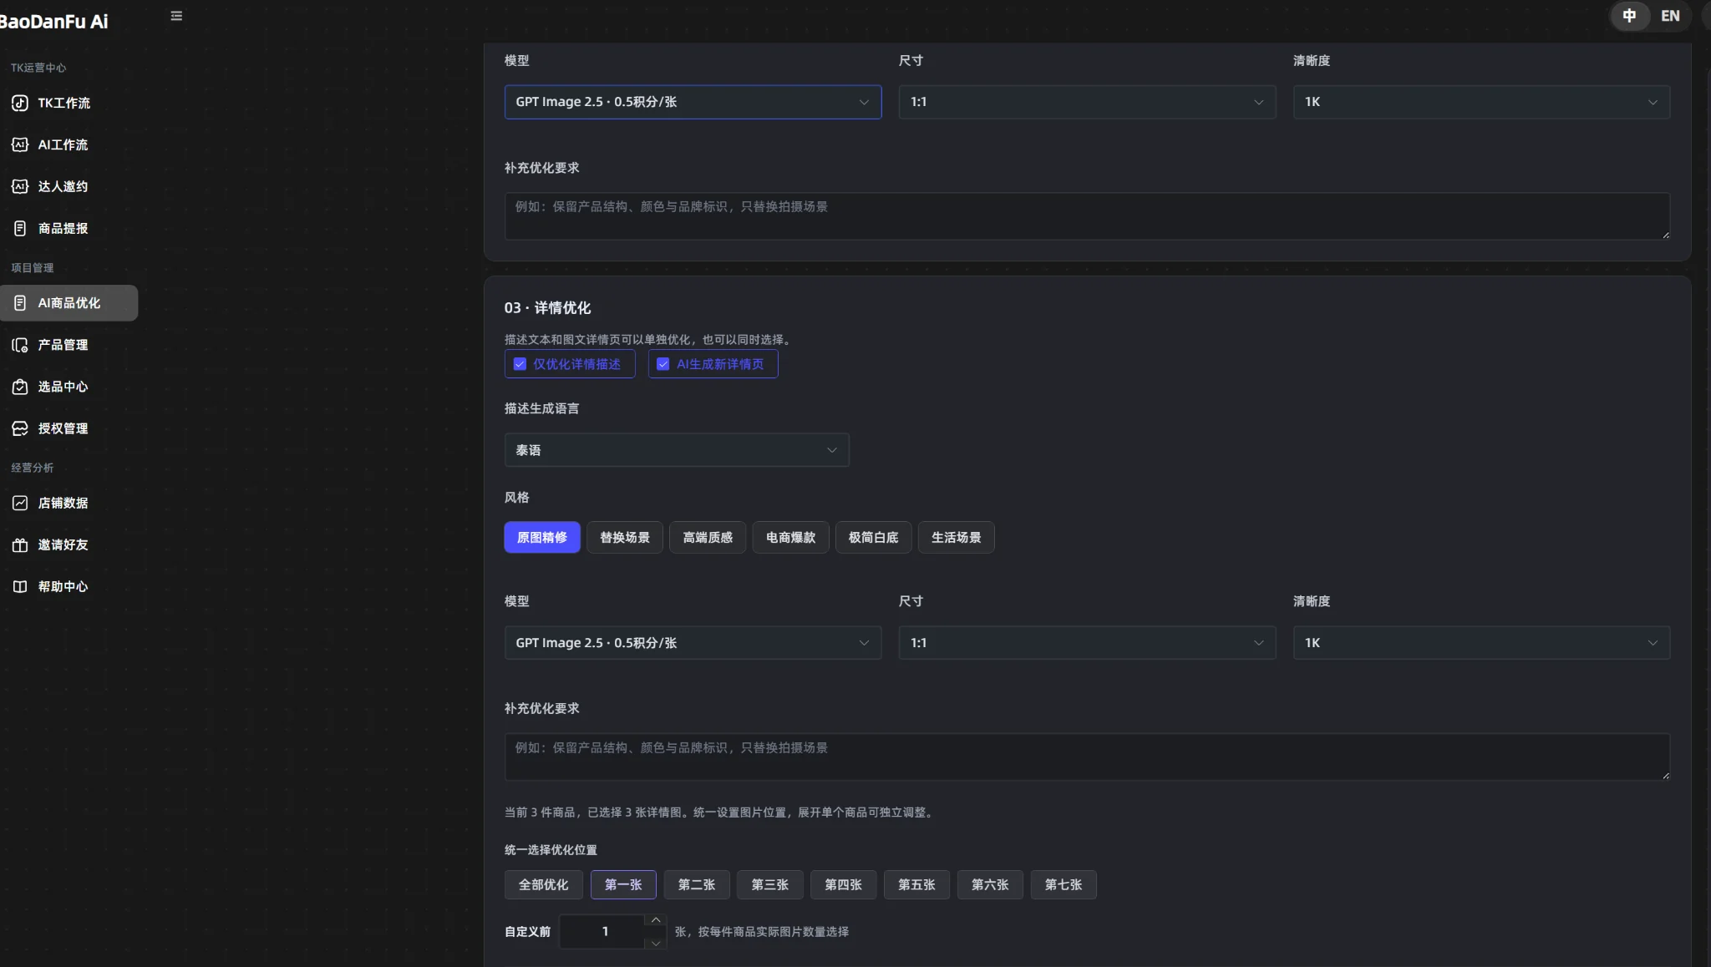1711x967 pixels.
Task: Decrease 自定义前 count with down arrow
Action: click(656, 942)
